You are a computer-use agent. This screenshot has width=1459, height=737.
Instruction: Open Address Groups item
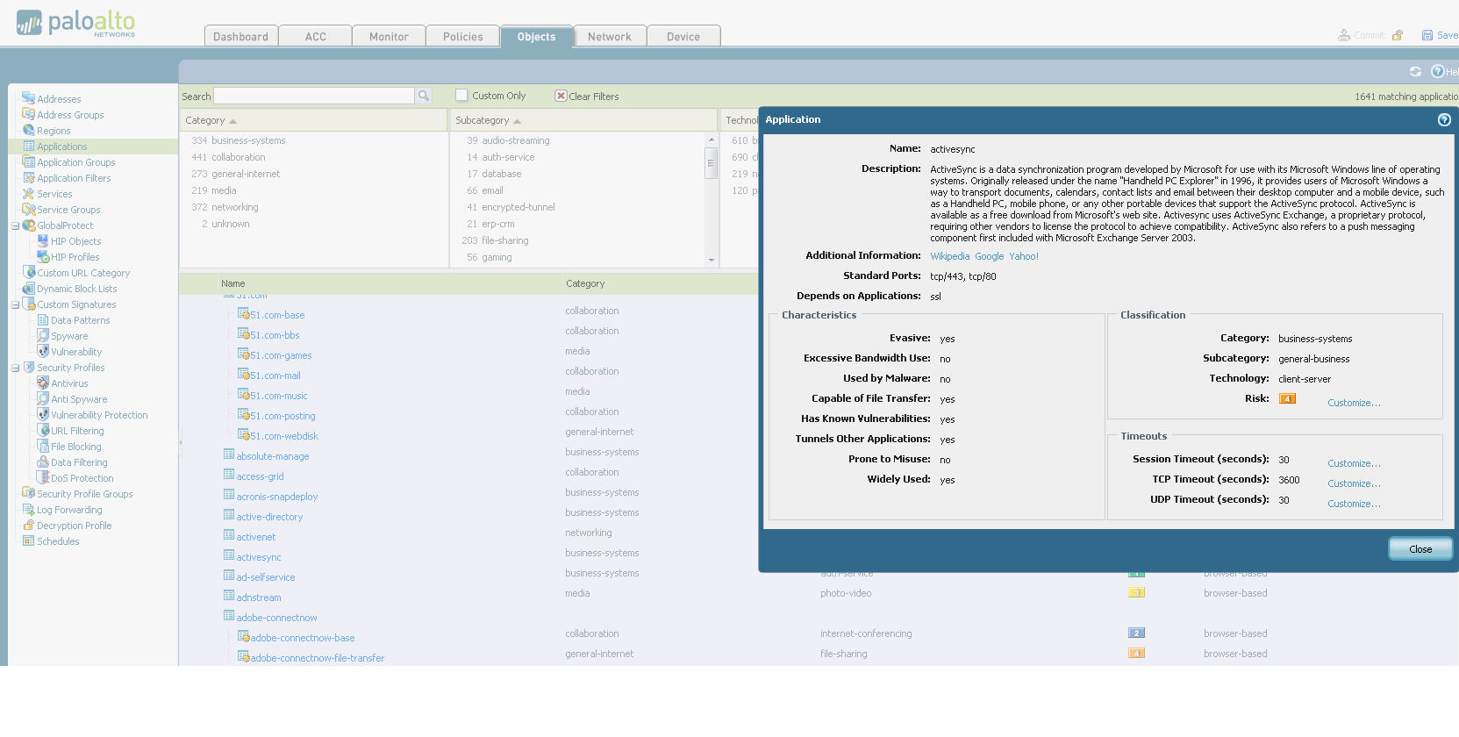[70, 115]
